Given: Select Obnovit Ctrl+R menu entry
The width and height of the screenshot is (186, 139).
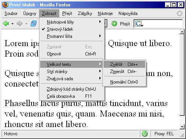Looking at the screenshot, I should (72, 54).
